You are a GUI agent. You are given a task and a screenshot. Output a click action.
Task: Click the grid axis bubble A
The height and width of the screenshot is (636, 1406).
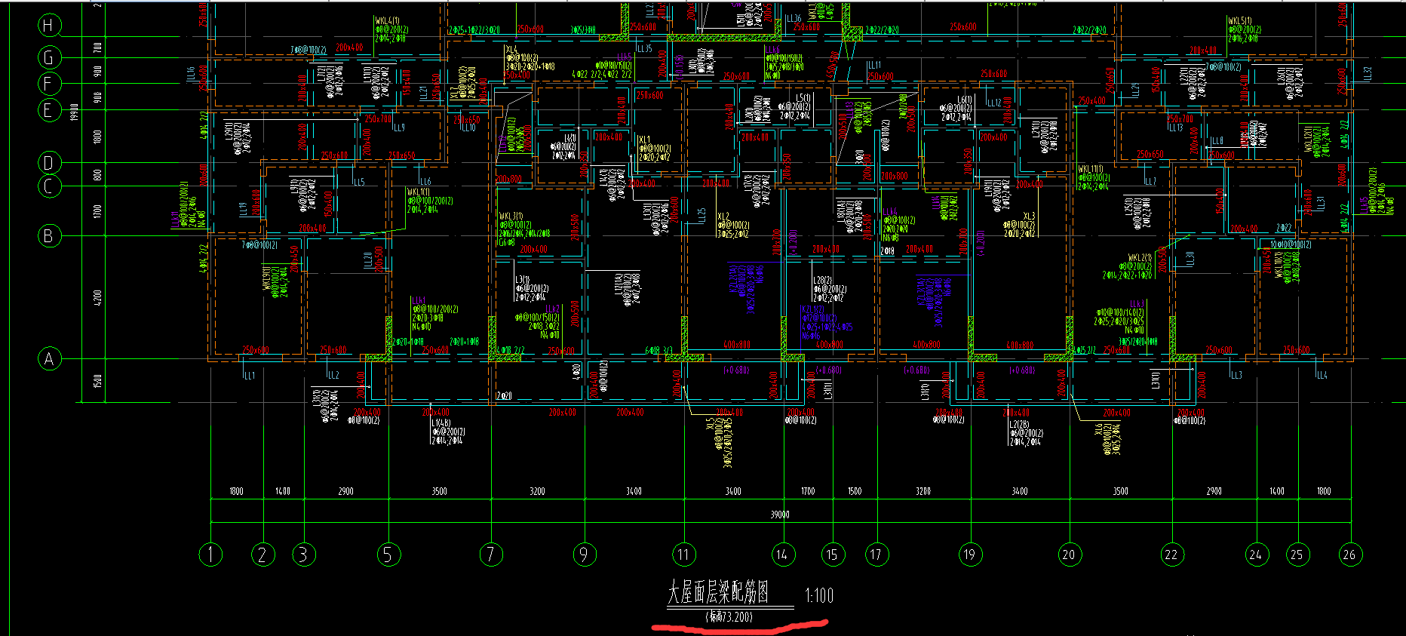point(49,358)
